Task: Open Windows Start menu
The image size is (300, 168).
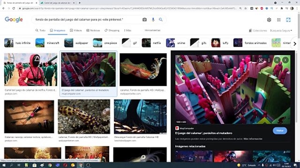Action: click(4, 165)
